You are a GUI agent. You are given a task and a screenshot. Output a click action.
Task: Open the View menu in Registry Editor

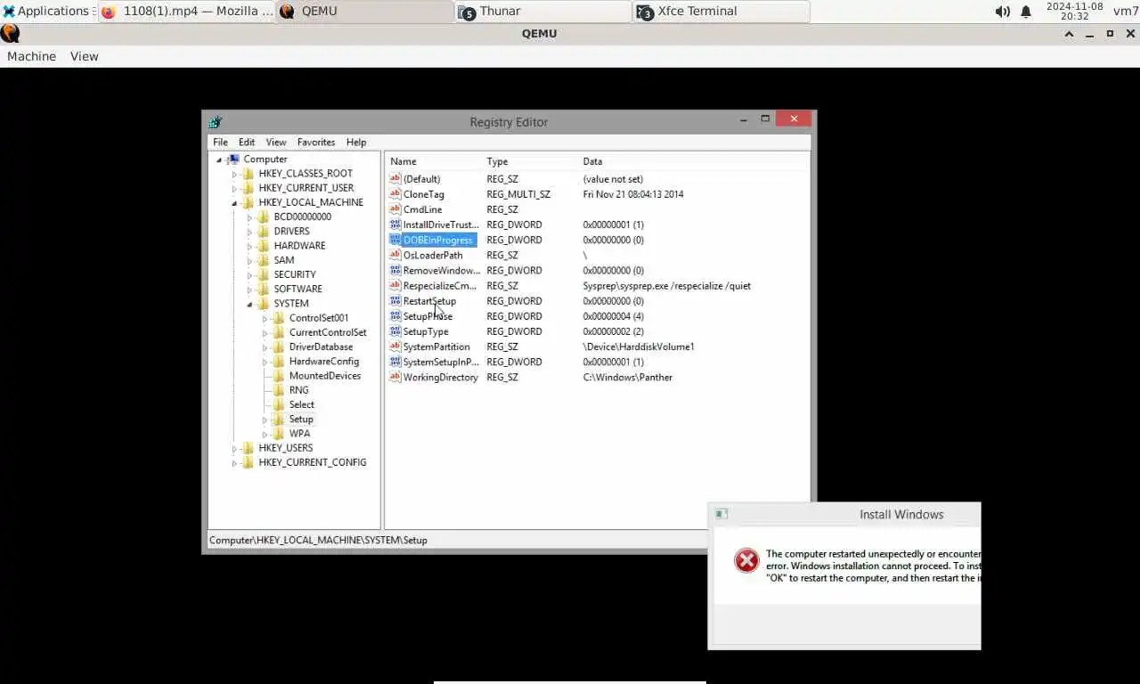[276, 142]
